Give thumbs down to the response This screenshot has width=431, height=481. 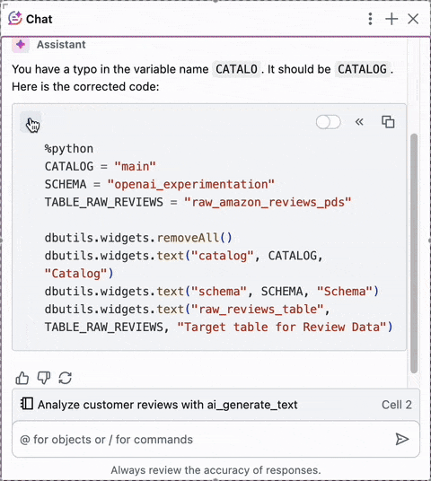[x=44, y=378]
